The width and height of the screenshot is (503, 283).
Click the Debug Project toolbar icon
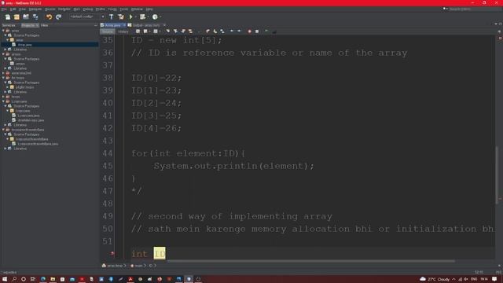[142, 17]
